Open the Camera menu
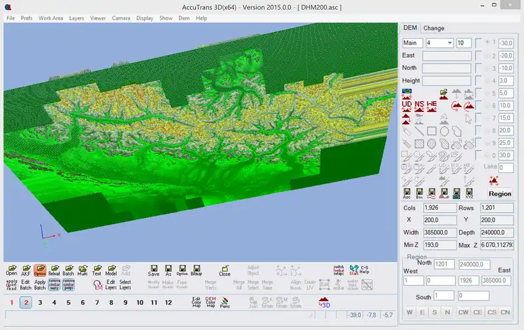This screenshot has width=524, height=330. 121,18
